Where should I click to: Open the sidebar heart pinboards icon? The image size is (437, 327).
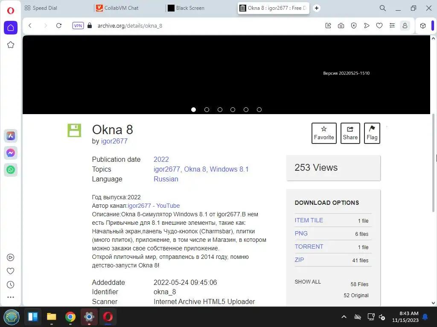coord(10,271)
